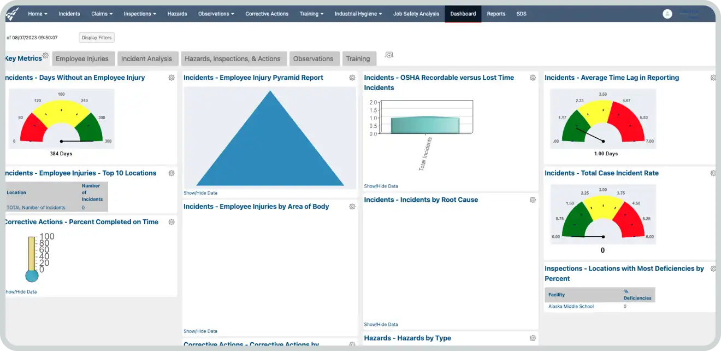
Task: Open the Claims dropdown menu
Action: pyautogui.click(x=102, y=14)
